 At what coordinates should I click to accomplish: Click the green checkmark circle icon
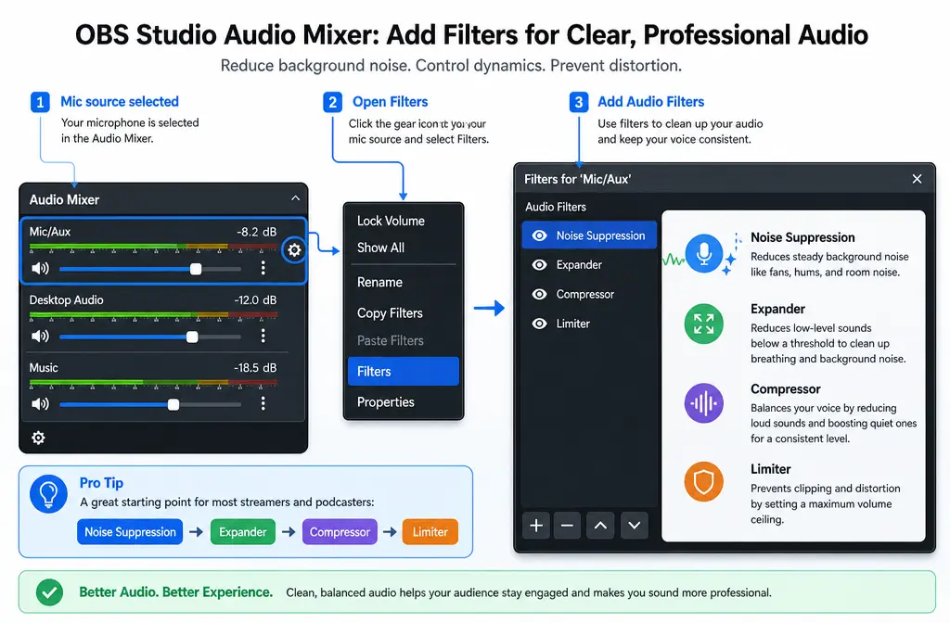[50, 591]
